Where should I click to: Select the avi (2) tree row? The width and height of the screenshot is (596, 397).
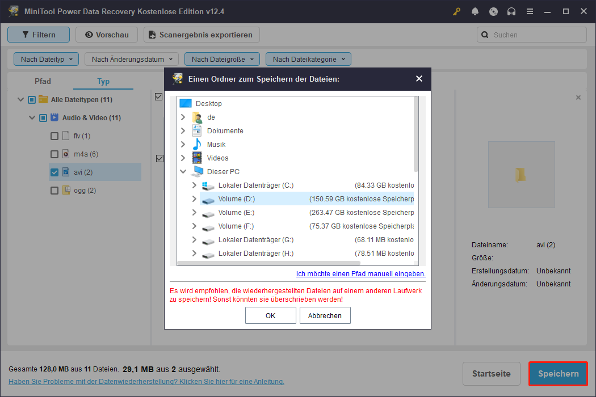coord(95,172)
